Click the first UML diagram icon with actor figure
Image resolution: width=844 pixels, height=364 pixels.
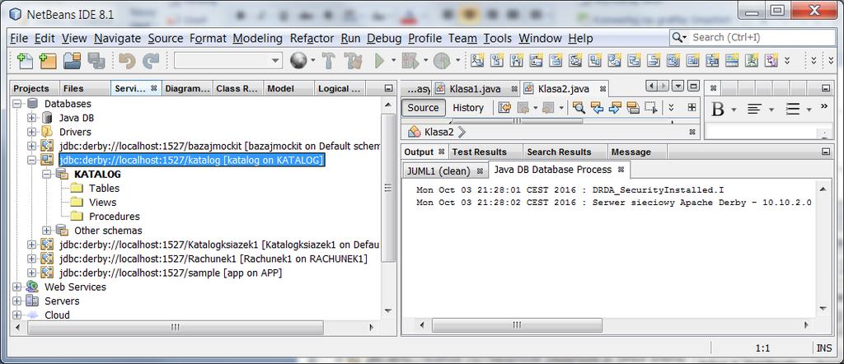[x=477, y=60]
